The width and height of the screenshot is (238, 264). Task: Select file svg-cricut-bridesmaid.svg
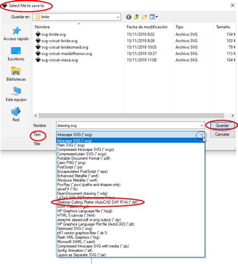[x=62, y=47]
